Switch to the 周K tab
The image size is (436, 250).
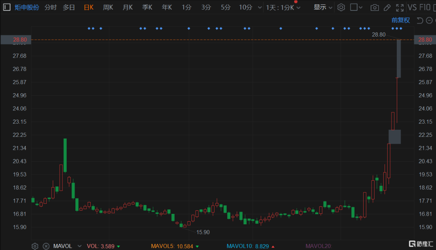click(x=108, y=7)
